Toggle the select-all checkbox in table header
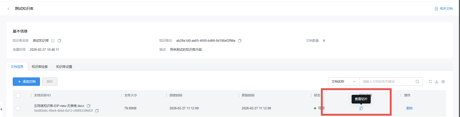Viewport: 460px width, 117px height. [x=18, y=95]
